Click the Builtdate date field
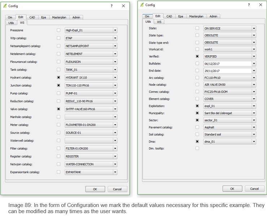The height and width of the screenshot is (216, 267). coord(227,63)
